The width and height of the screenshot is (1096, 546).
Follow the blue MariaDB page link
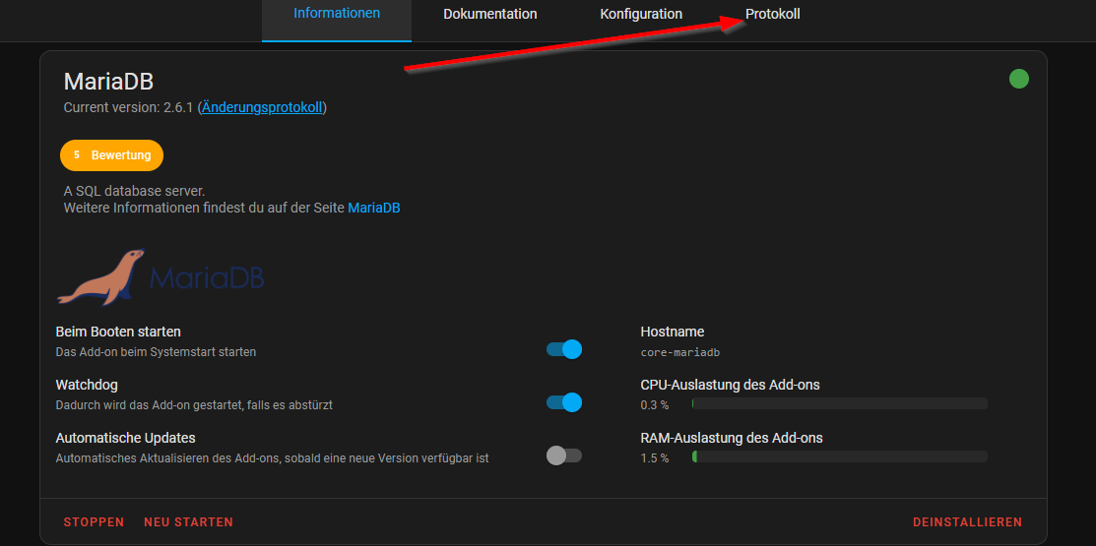(x=374, y=208)
